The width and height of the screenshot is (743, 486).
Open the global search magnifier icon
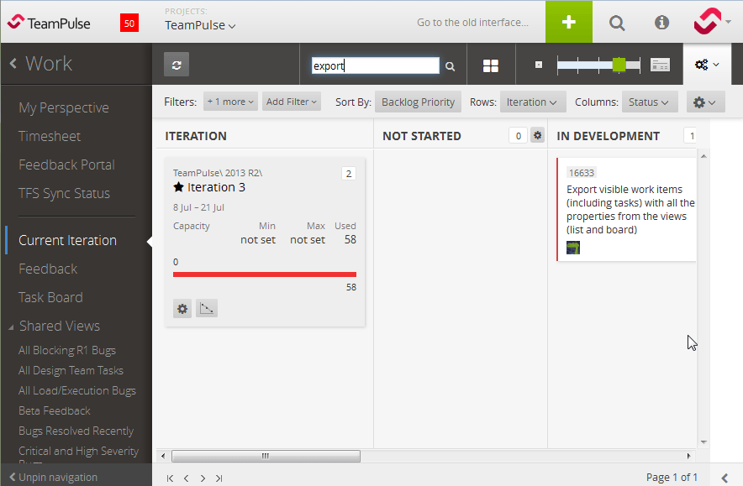point(616,23)
